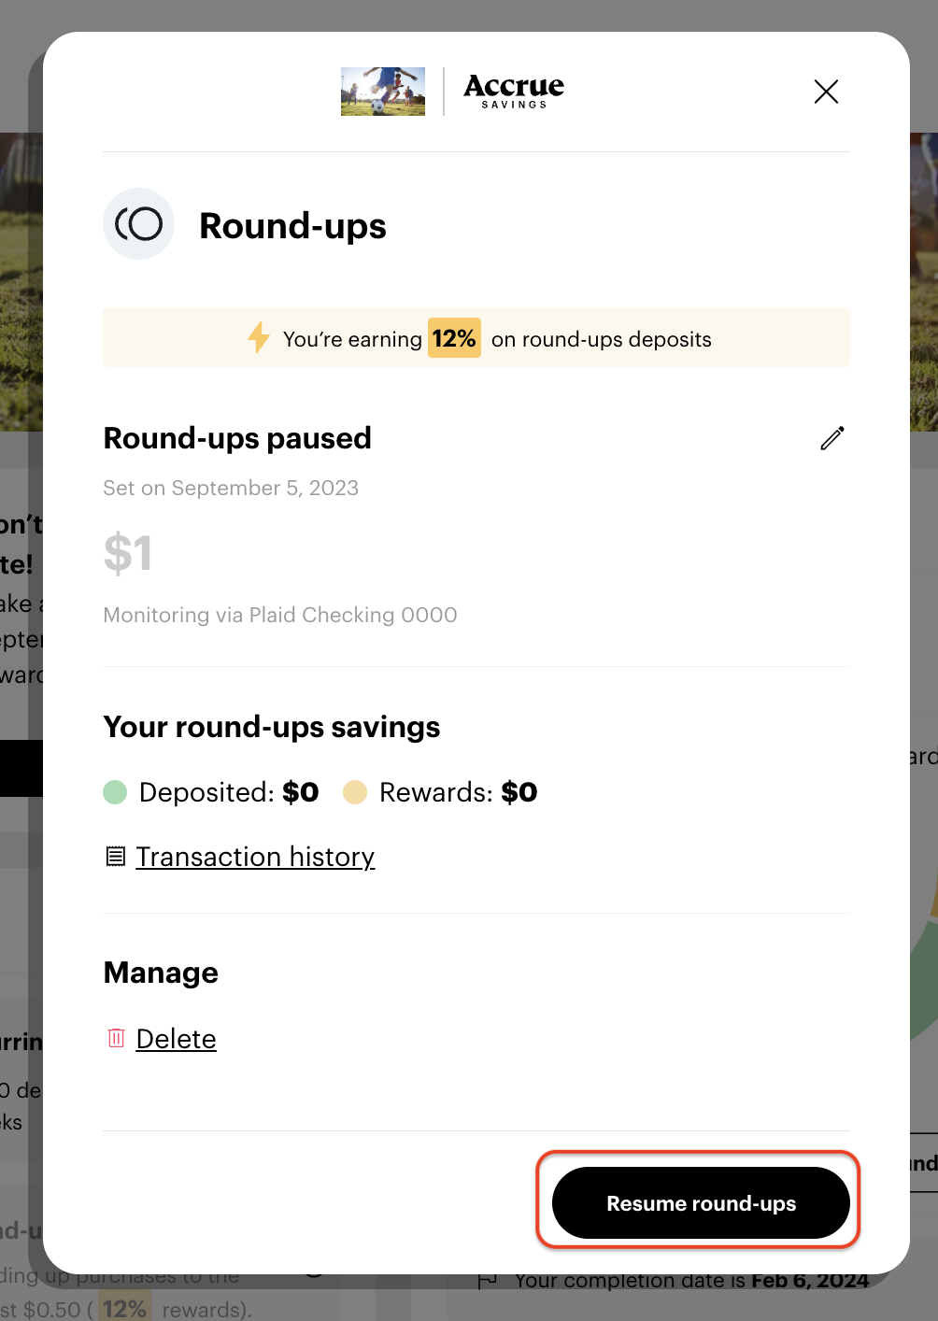Click the Rewards: $0 amount
Screen dimensions: 938x1321
tap(519, 792)
